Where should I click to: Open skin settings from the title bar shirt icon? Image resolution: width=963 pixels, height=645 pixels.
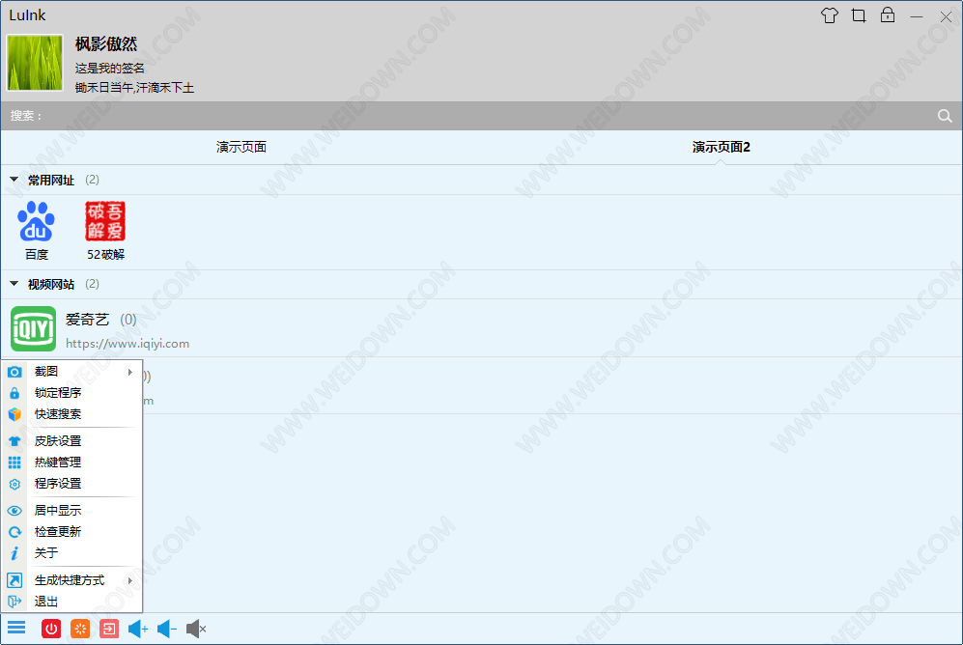click(829, 15)
